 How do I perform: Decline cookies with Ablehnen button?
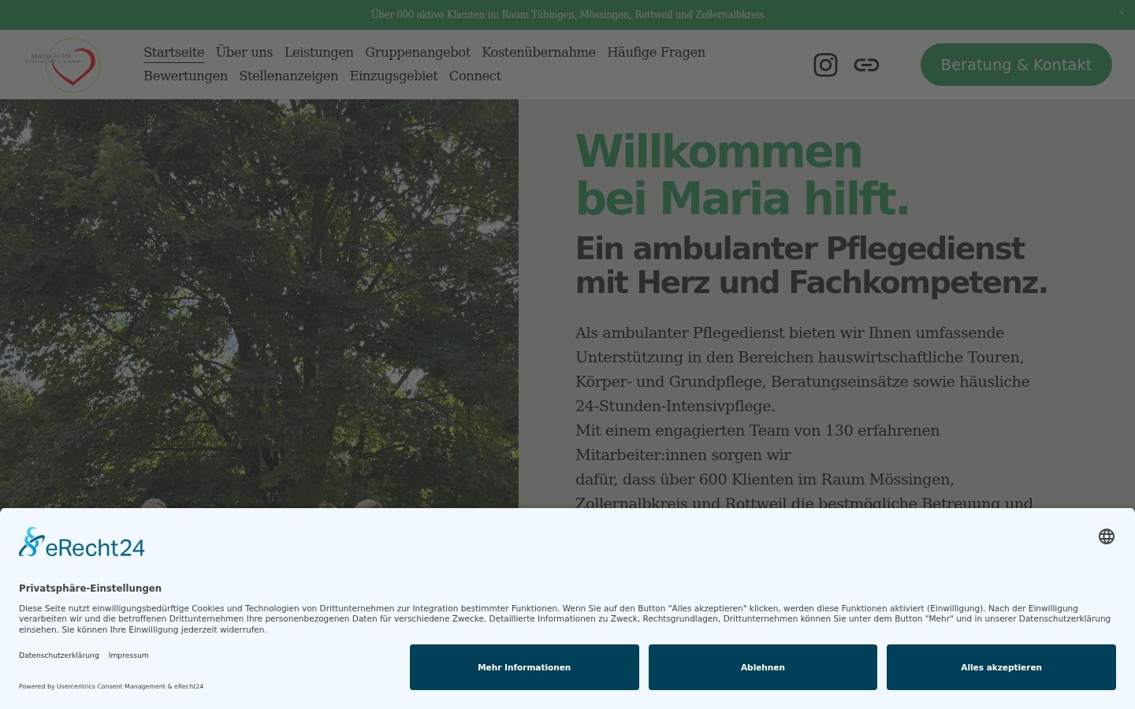click(763, 667)
